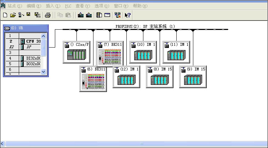The image size is (268, 148).
Task: Click the Open folder toolbar icon
Action: coord(13,15)
